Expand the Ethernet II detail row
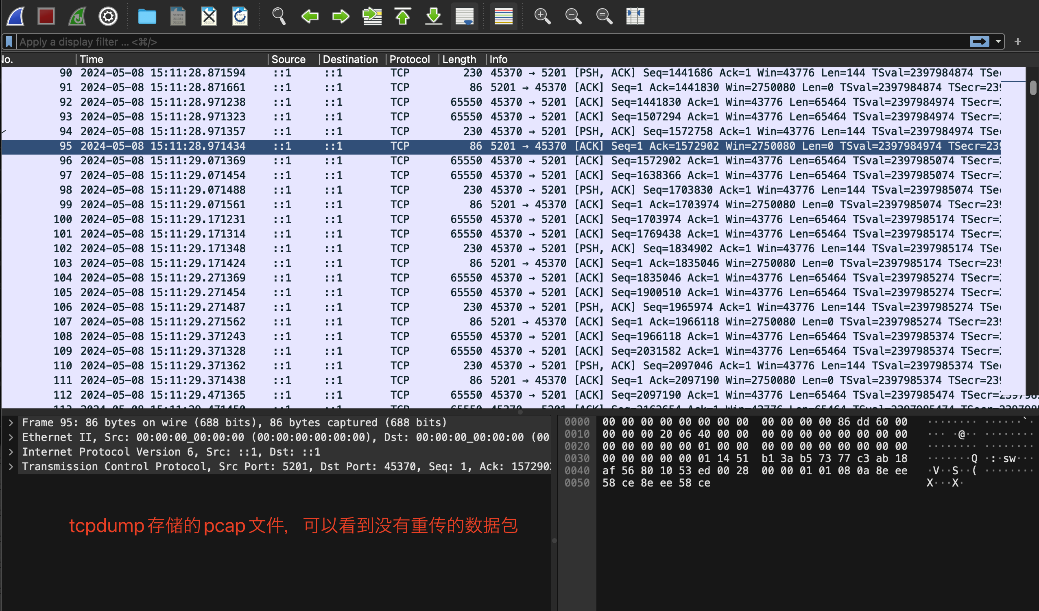 (x=11, y=437)
